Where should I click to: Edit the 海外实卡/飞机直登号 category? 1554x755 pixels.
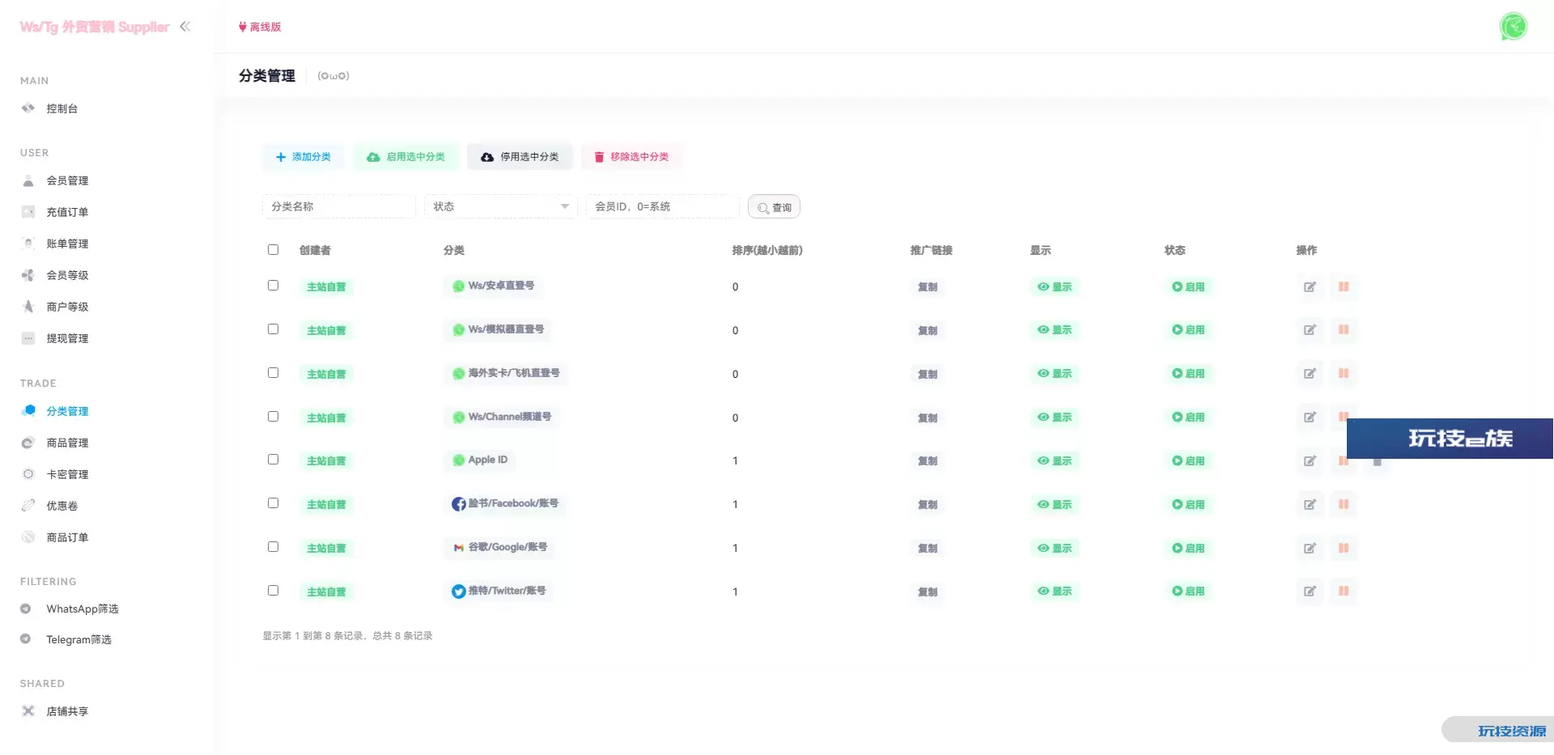[1310, 374]
